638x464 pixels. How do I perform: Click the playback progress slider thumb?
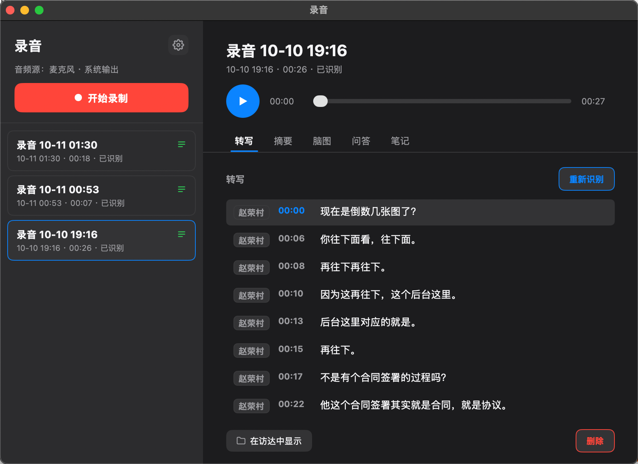click(x=320, y=101)
